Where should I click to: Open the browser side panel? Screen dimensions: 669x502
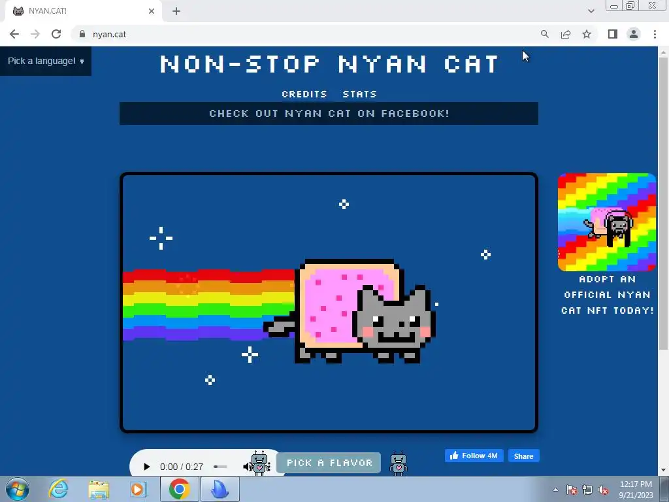(x=613, y=34)
